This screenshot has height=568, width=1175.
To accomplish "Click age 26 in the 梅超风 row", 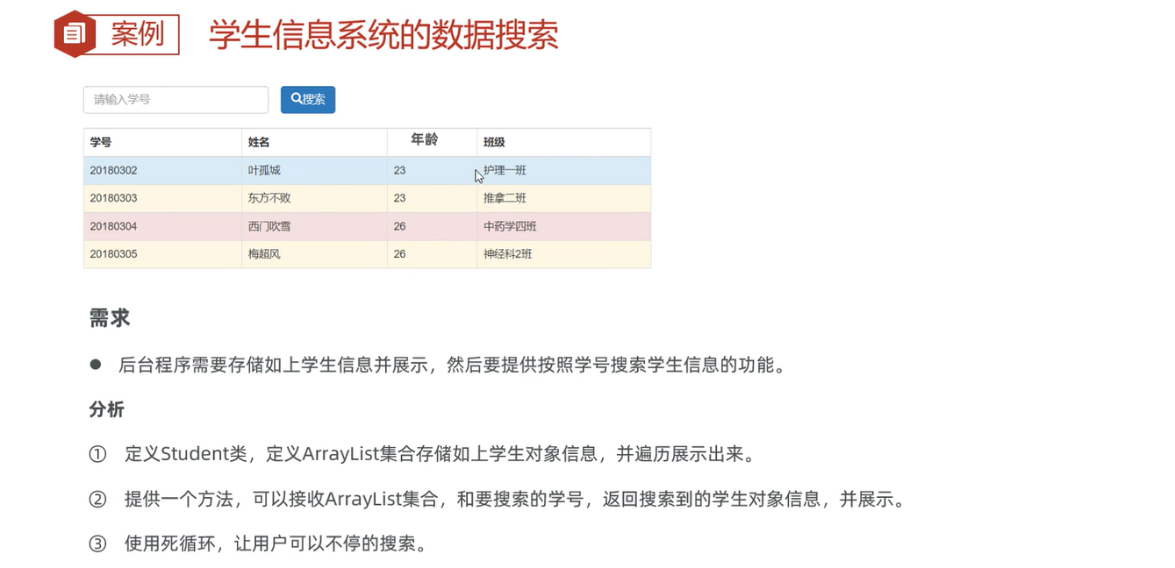I will tap(399, 255).
